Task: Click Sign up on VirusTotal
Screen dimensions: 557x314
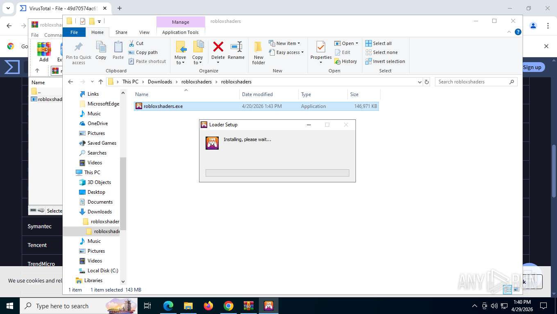Action: pyautogui.click(x=532, y=67)
